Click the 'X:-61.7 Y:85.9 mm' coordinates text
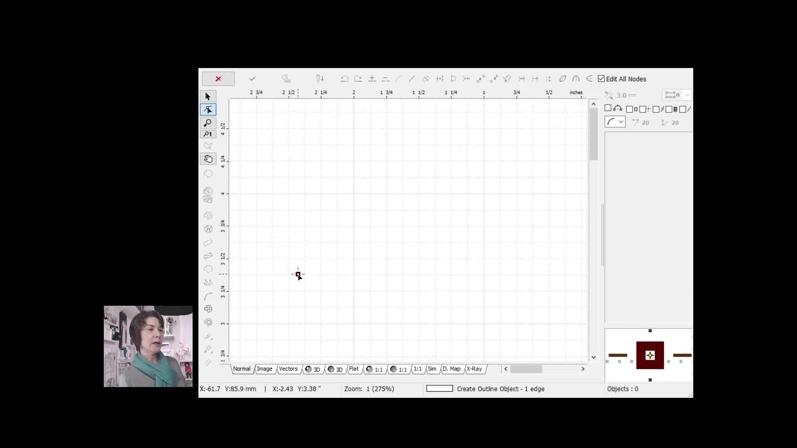The width and height of the screenshot is (797, 448). 228,389
